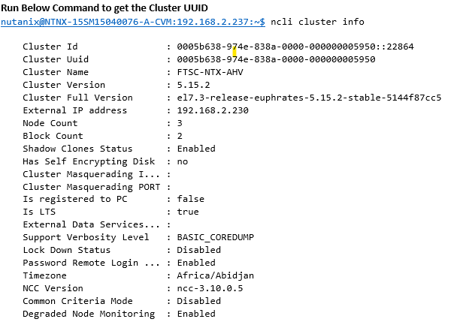
Task: Click the 'Is LTS' value true
Action: coord(188,212)
